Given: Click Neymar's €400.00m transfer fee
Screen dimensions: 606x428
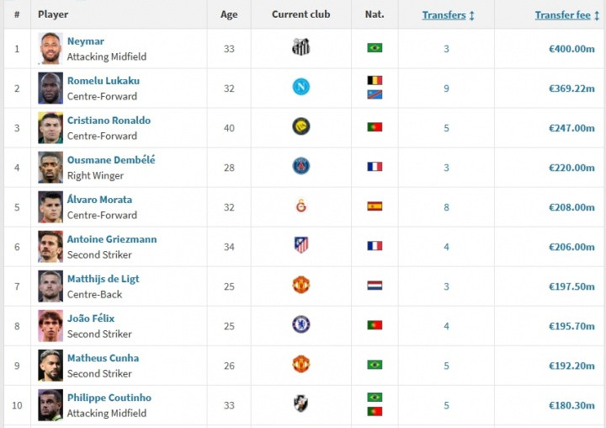Looking at the screenshot, I should [571, 49].
